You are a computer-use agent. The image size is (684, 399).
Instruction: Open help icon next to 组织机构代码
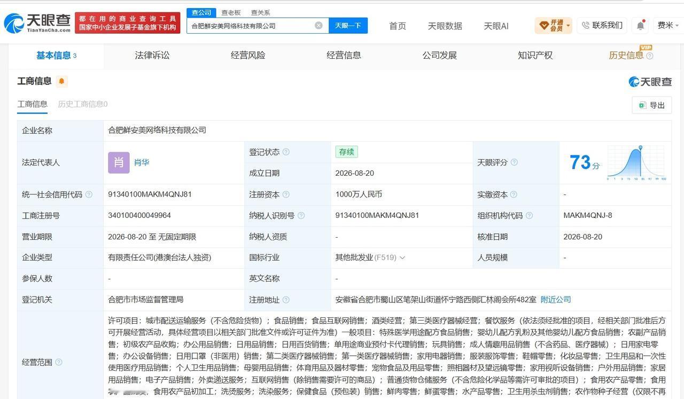529,215
